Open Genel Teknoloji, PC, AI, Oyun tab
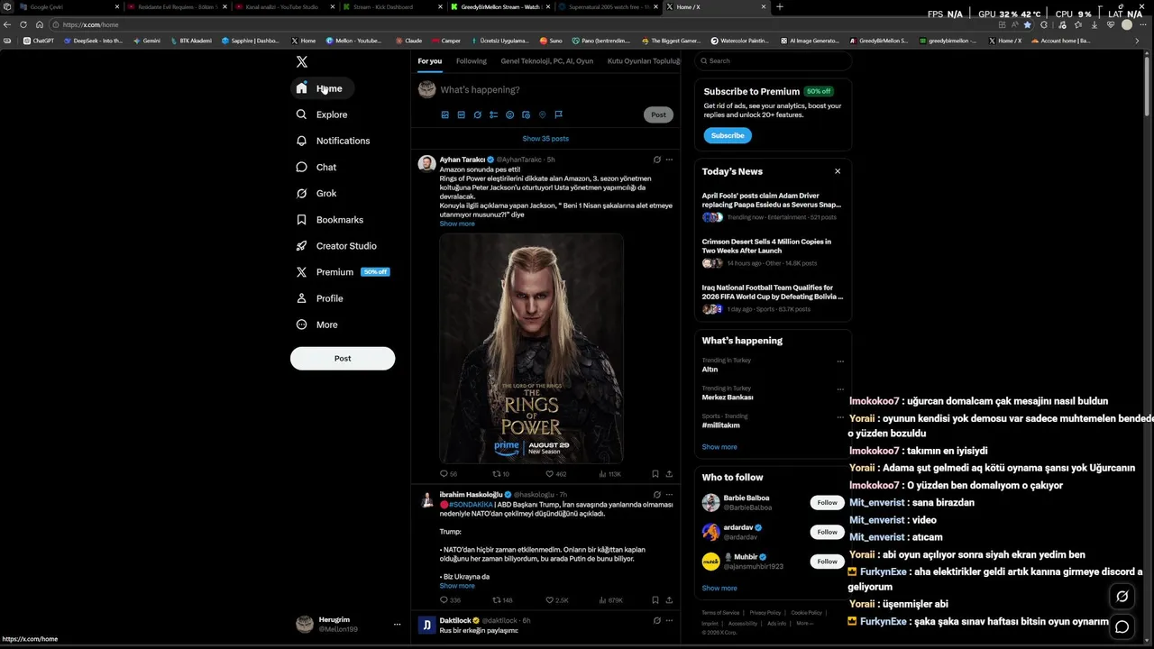1154x649 pixels. point(546,61)
